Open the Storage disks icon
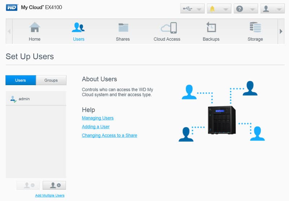 pyautogui.click(x=255, y=27)
